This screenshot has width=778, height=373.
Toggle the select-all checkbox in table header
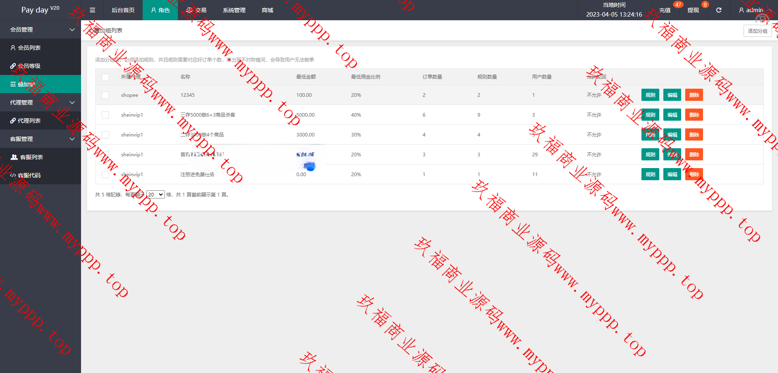105,77
